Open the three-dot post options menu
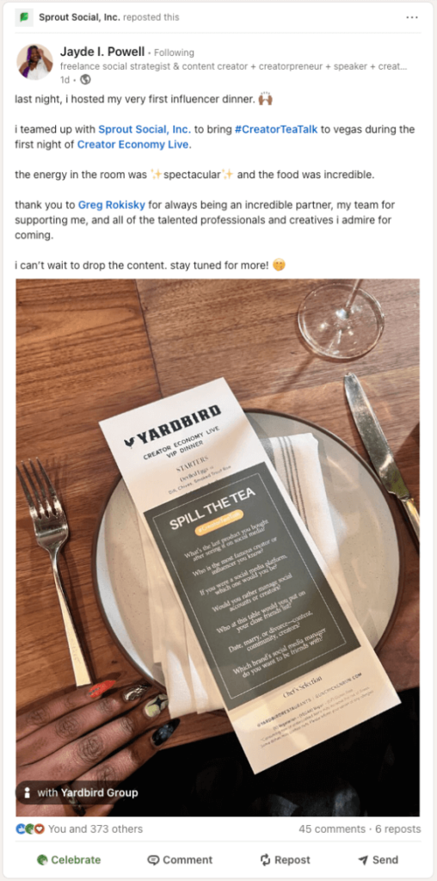Screen dimensions: 437x881 (x=412, y=17)
